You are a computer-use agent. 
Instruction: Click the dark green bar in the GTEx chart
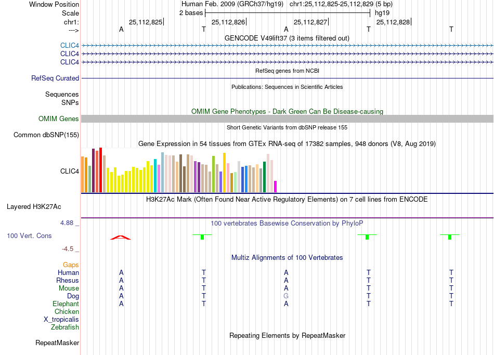264,177
